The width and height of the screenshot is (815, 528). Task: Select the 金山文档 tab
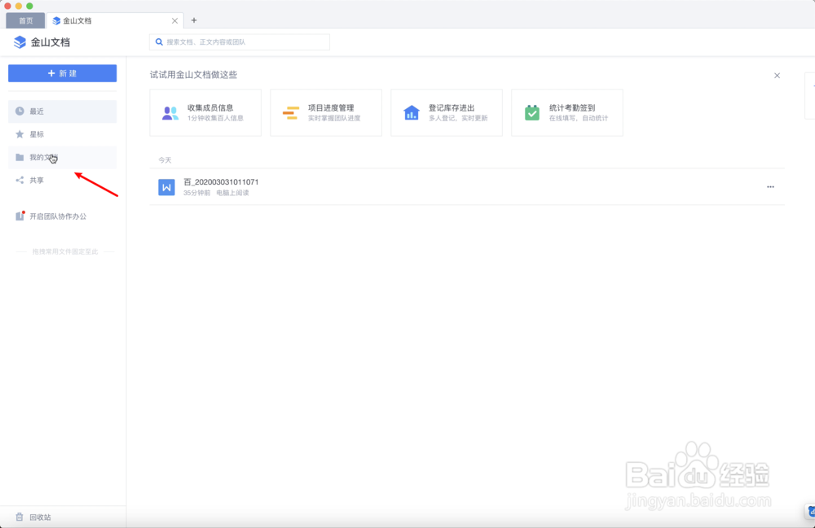click(114, 21)
